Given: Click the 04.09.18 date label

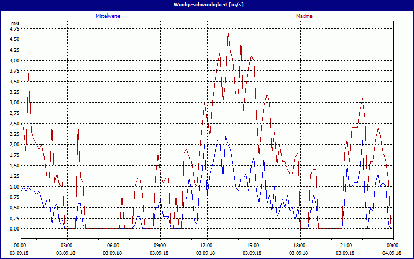Looking at the screenshot, I should click(392, 253).
